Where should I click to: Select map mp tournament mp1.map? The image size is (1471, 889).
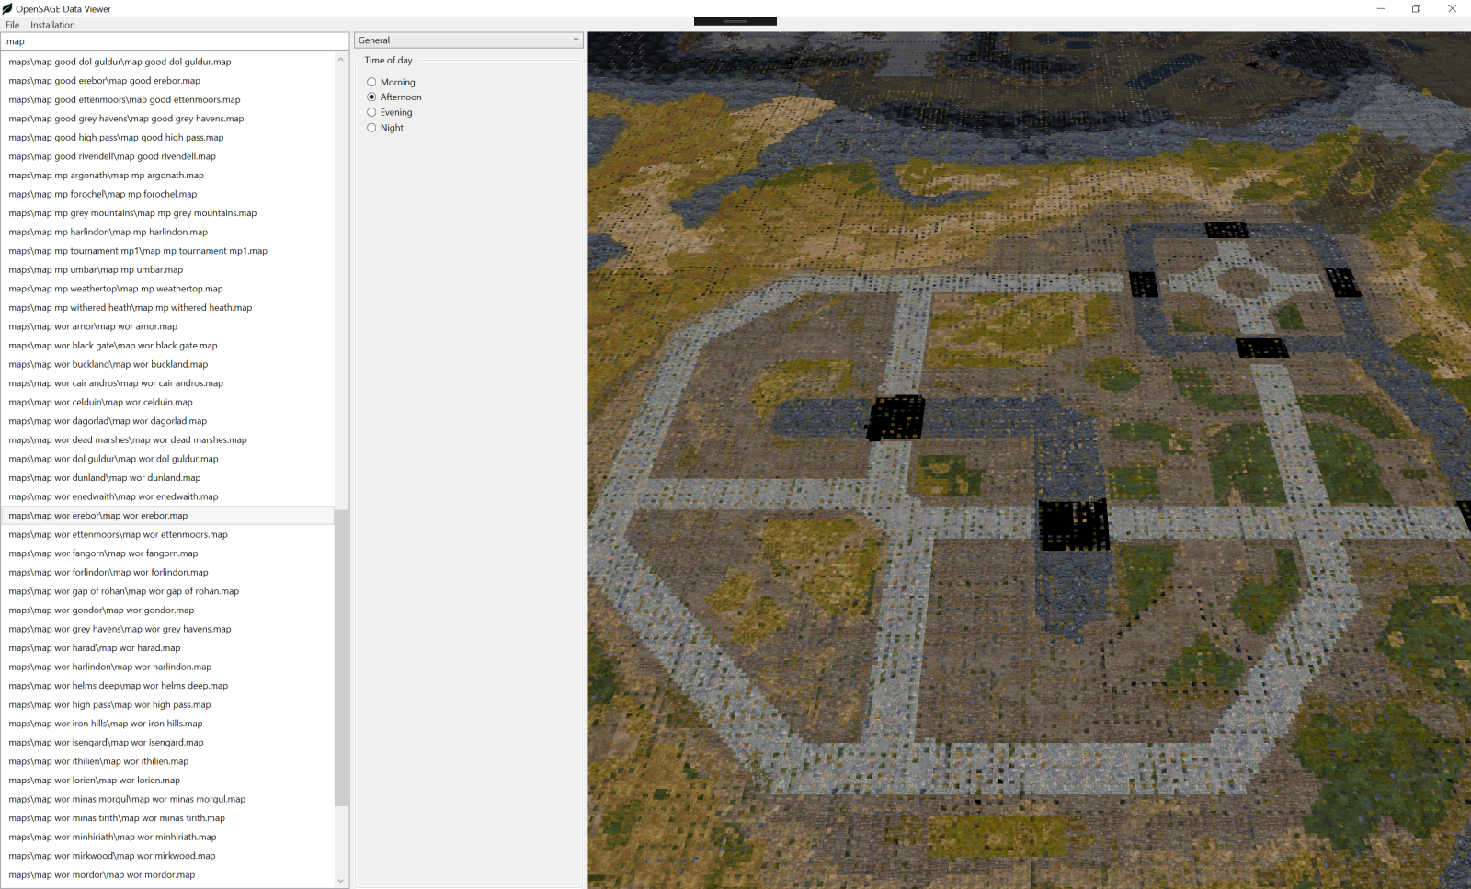pos(167,251)
